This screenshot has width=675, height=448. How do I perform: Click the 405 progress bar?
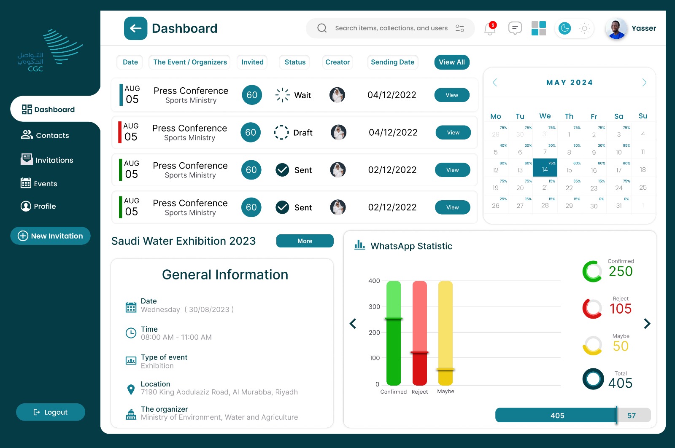click(x=556, y=416)
